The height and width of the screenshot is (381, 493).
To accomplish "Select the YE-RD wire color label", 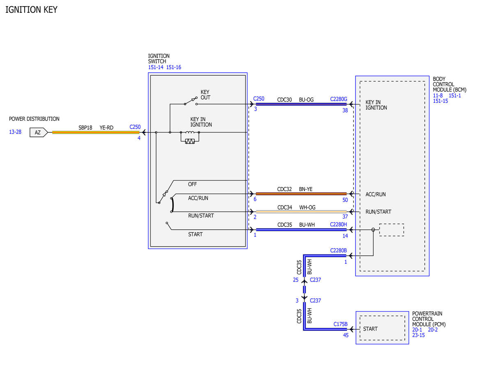I will pos(106,128).
